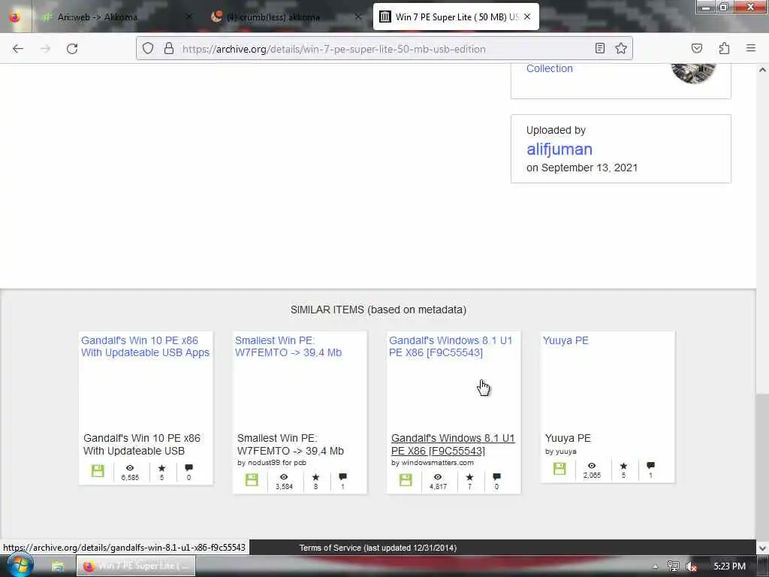Click scrollbar down arrow at bottom right

pos(762,548)
